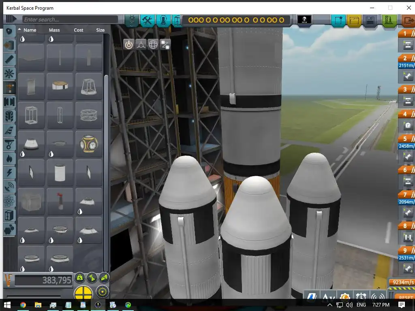Open the Alarm Clock app icon

point(361,297)
